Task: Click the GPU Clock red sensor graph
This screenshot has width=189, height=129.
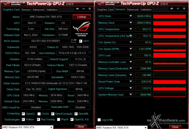Action: point(169,16)
